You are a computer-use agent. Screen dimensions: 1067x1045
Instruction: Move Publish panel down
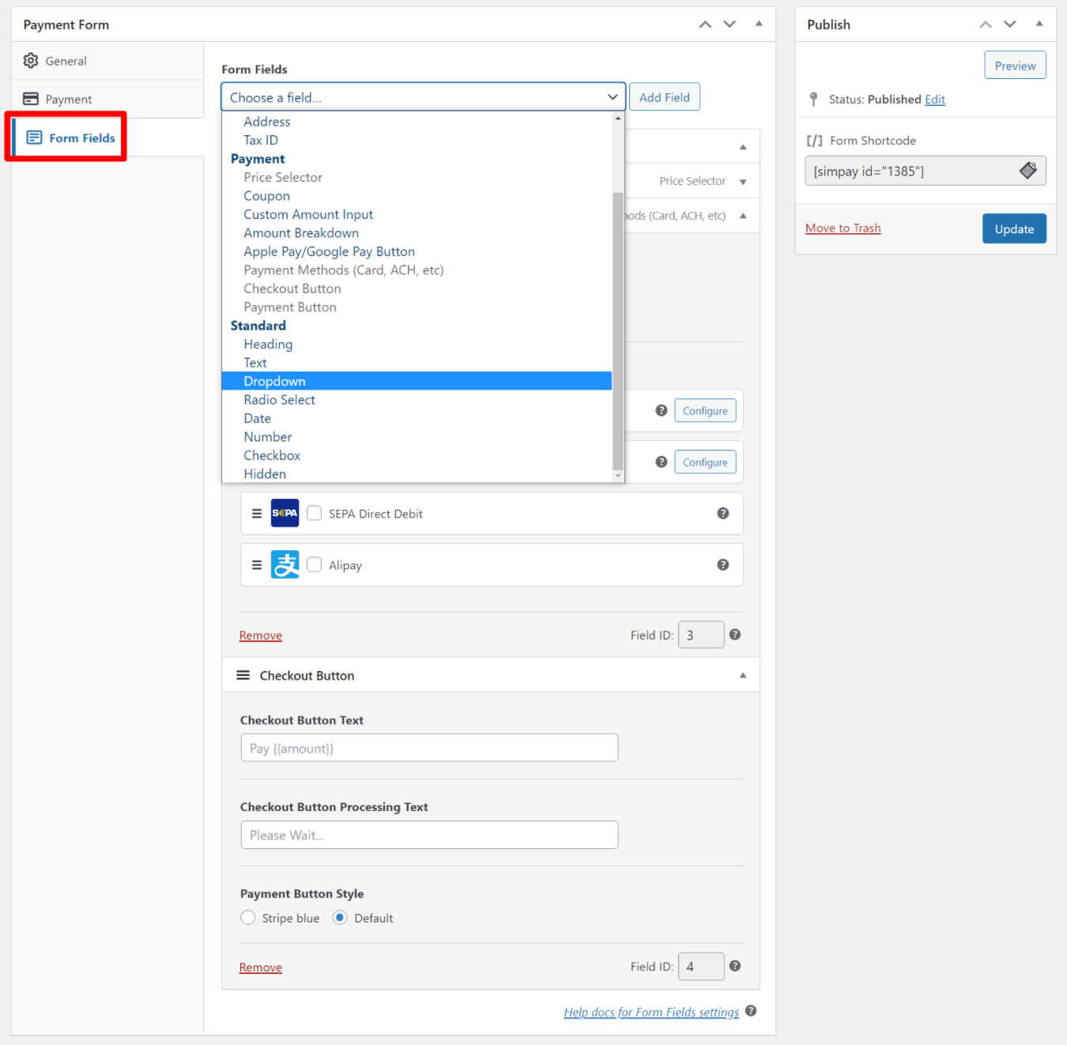pyautogui.click(x=1010, y=25)
